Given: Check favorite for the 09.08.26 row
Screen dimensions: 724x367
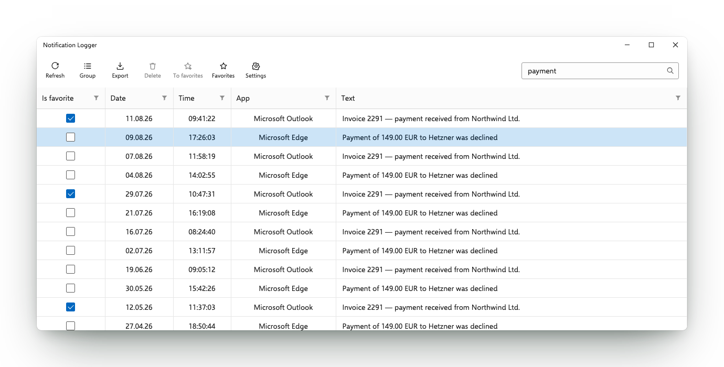Looking at the screenshot, I should (71, 137).
